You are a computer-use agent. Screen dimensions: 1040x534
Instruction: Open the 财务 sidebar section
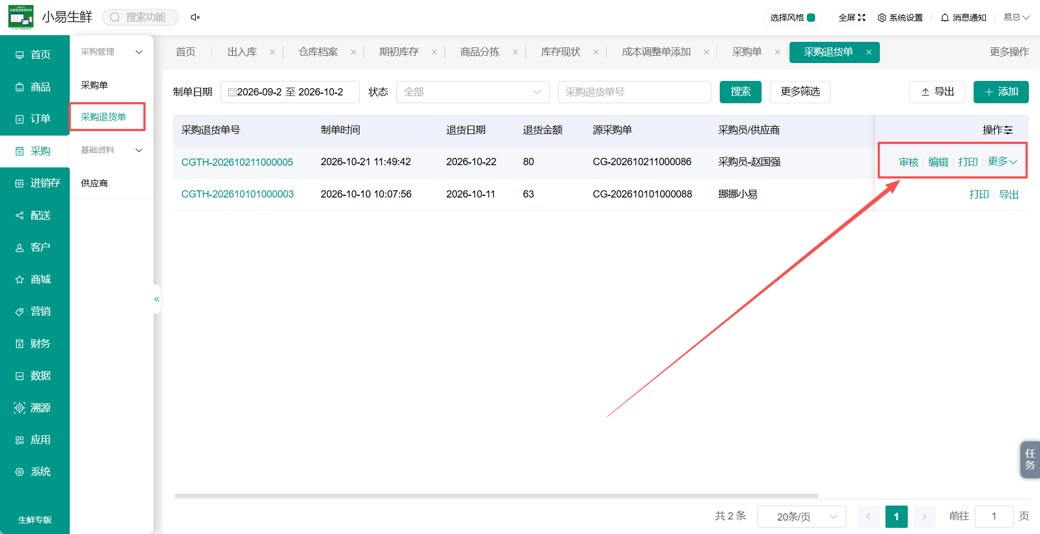tap(35, 344)
